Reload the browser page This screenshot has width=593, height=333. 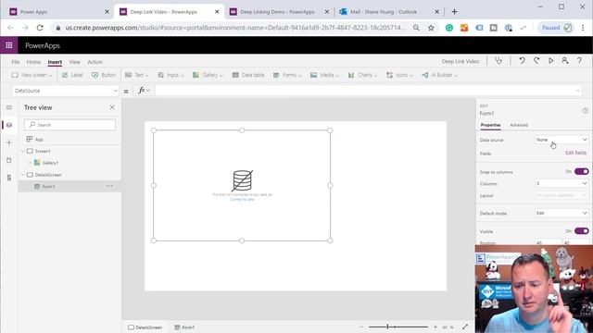[40, 28]
